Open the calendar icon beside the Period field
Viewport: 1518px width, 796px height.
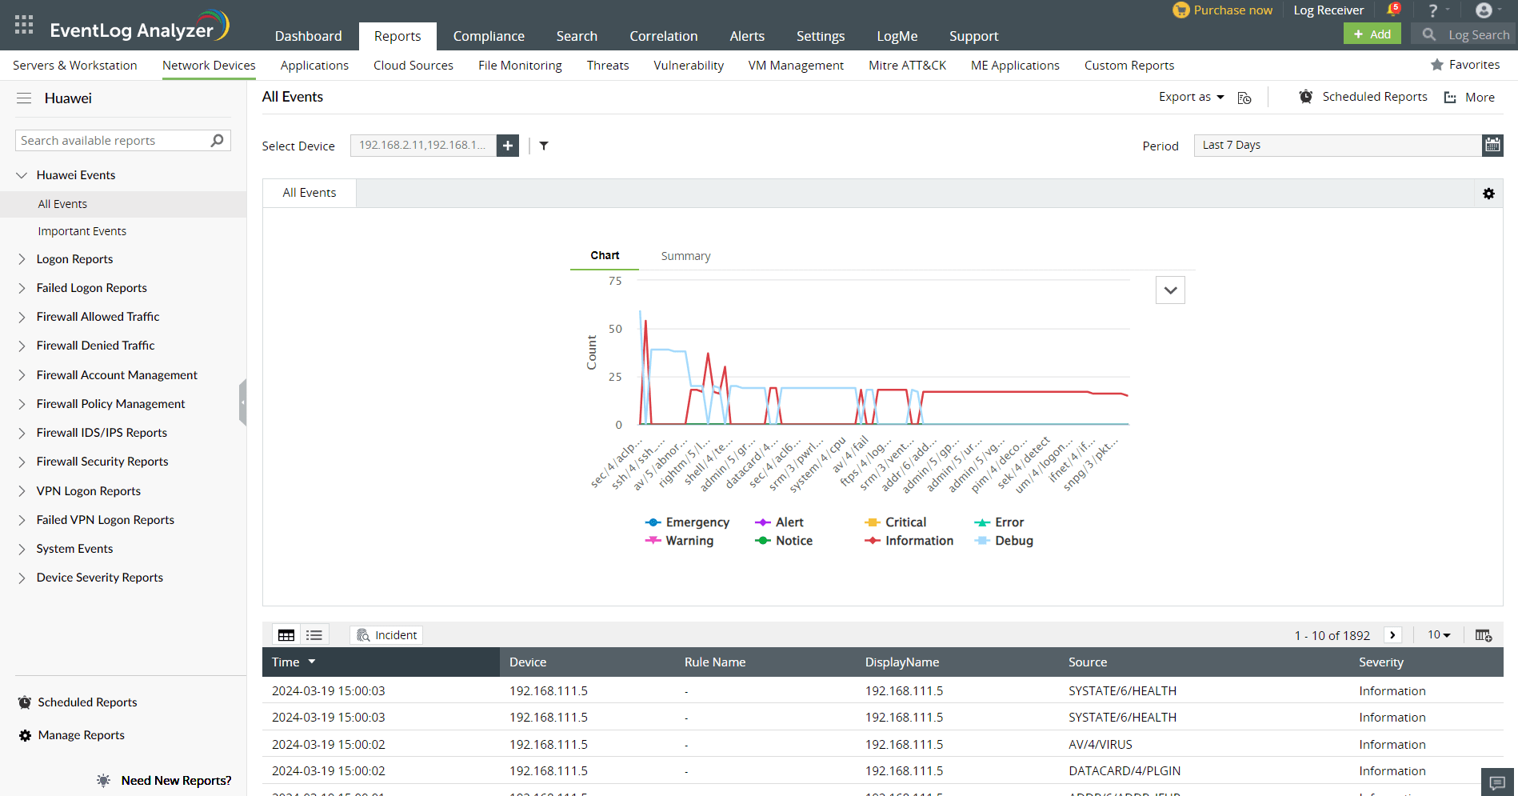1492,145
